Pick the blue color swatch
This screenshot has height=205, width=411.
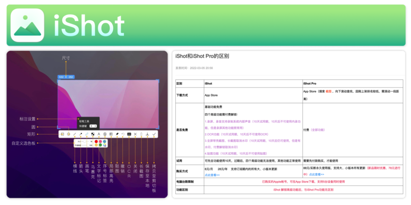[x=105, y=141]
